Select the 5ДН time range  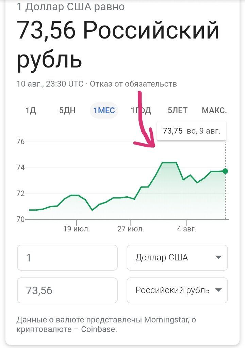tap(67, 111)
